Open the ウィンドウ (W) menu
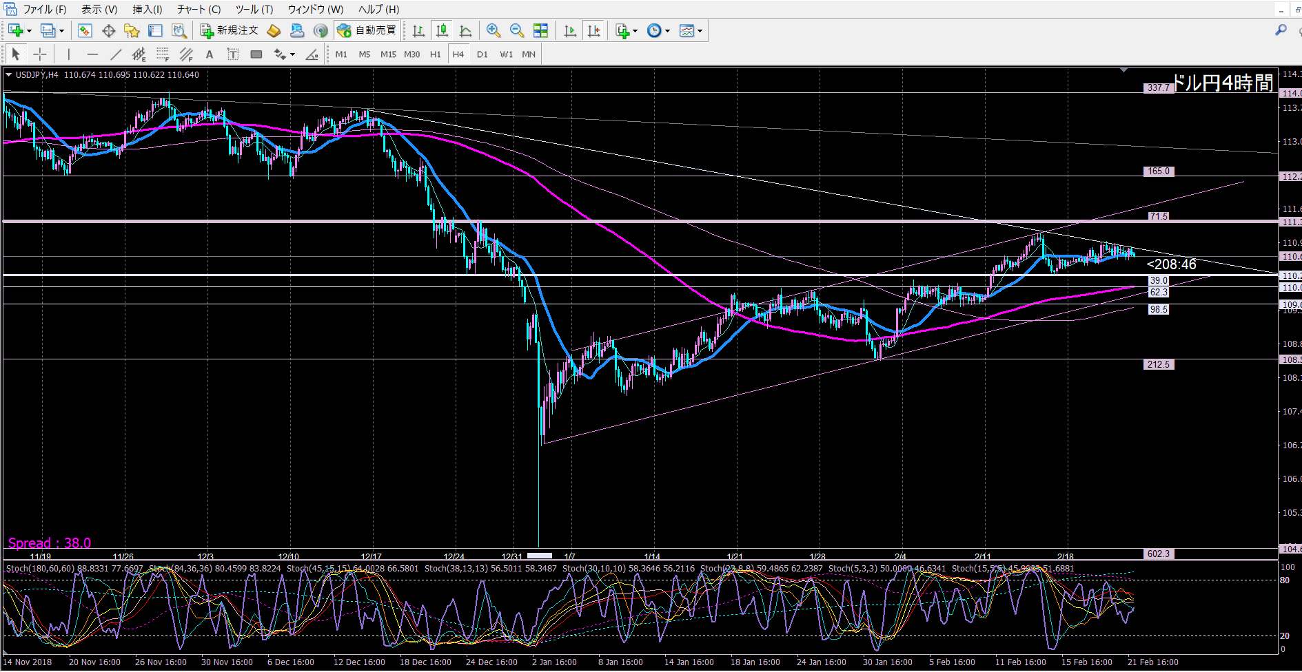The height and width of the screenshot is (672, 1302). click(x=315, y=9)
